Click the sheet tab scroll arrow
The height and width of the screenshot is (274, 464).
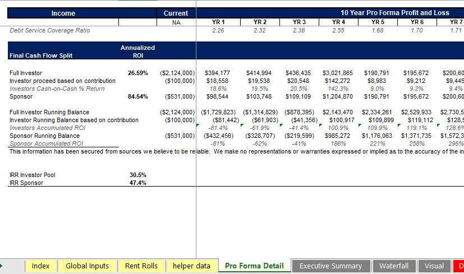(1, 266)
